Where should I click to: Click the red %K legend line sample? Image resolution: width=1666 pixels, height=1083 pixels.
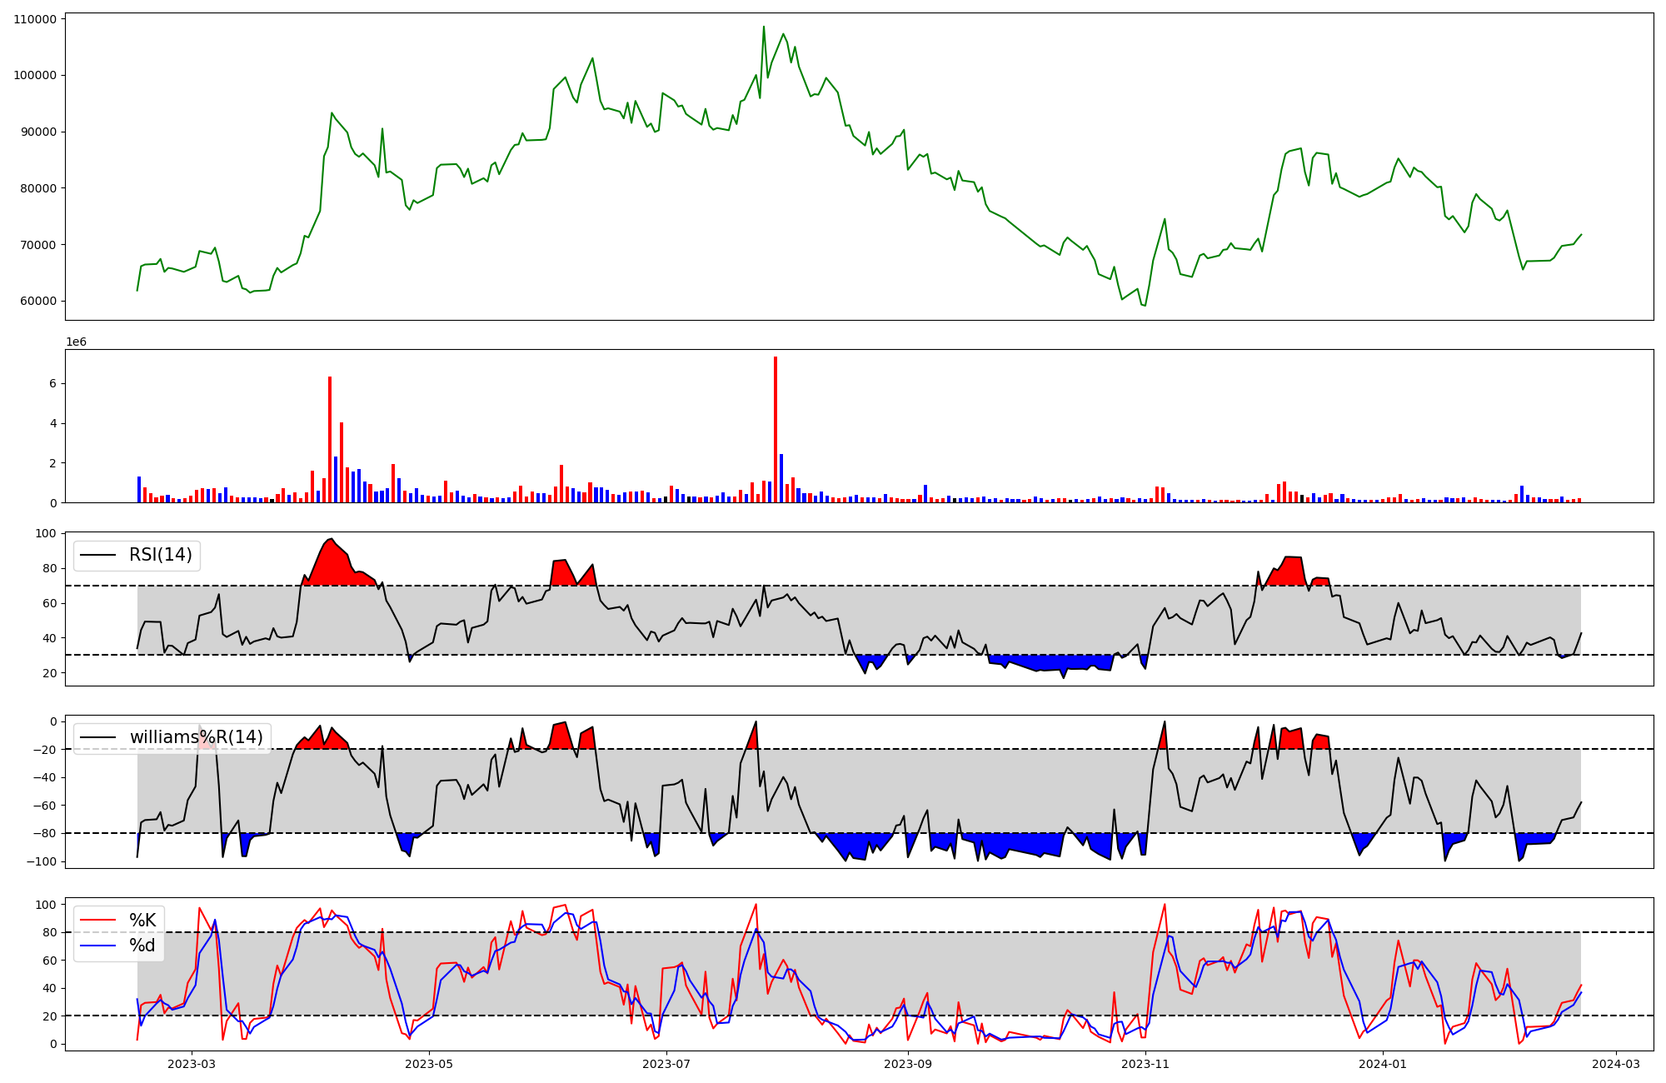[x=98, y=921]
